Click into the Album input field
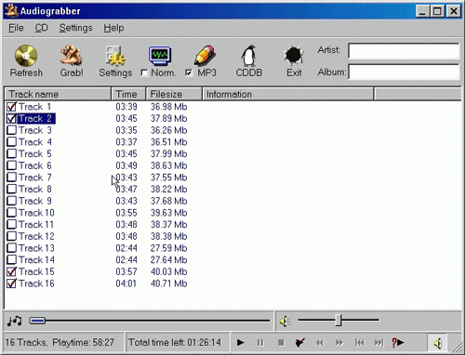Screen dimensions: 465x355 pos(404,72)
